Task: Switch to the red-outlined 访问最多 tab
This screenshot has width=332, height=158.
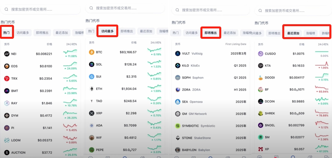Action: click(x=108, y=31)
